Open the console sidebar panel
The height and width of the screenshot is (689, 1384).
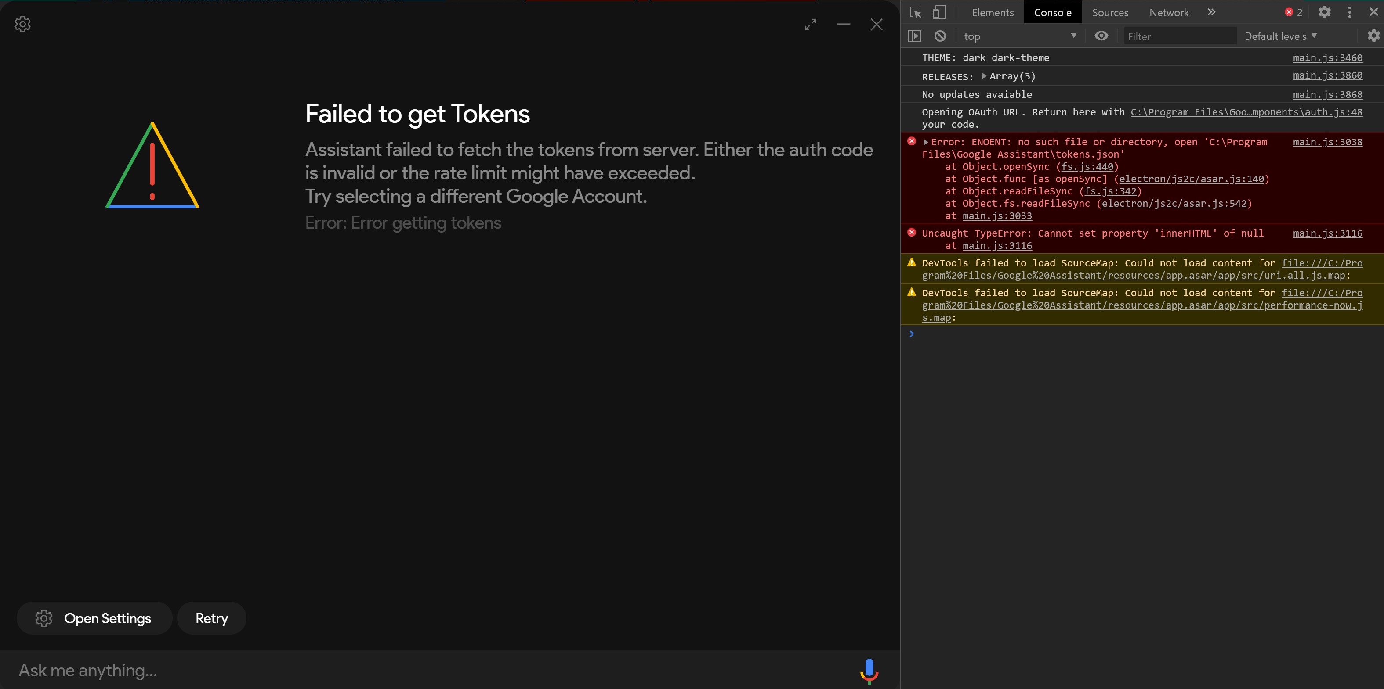tap(915, 36)
